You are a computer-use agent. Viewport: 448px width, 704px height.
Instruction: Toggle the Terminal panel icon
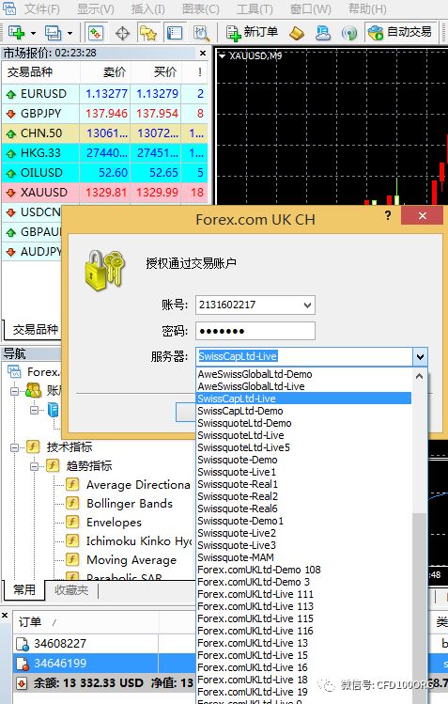pyautogui.click(x=174, y=33)
